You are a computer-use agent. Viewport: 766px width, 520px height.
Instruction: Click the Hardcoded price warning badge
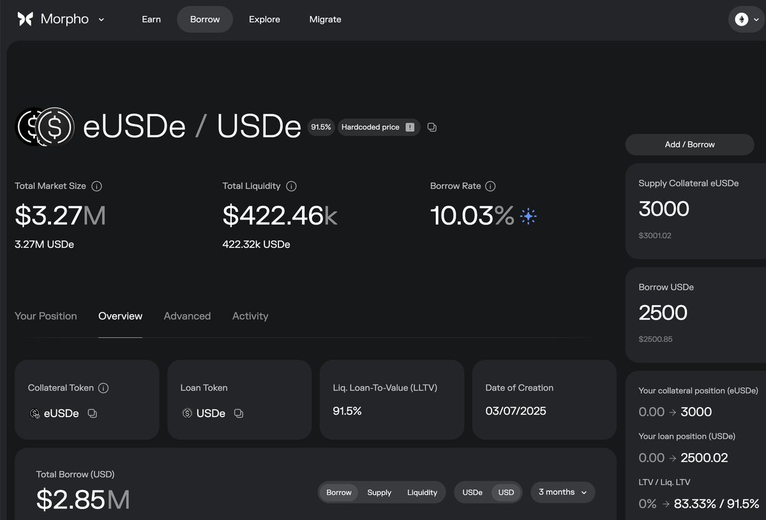click(379, 127)
